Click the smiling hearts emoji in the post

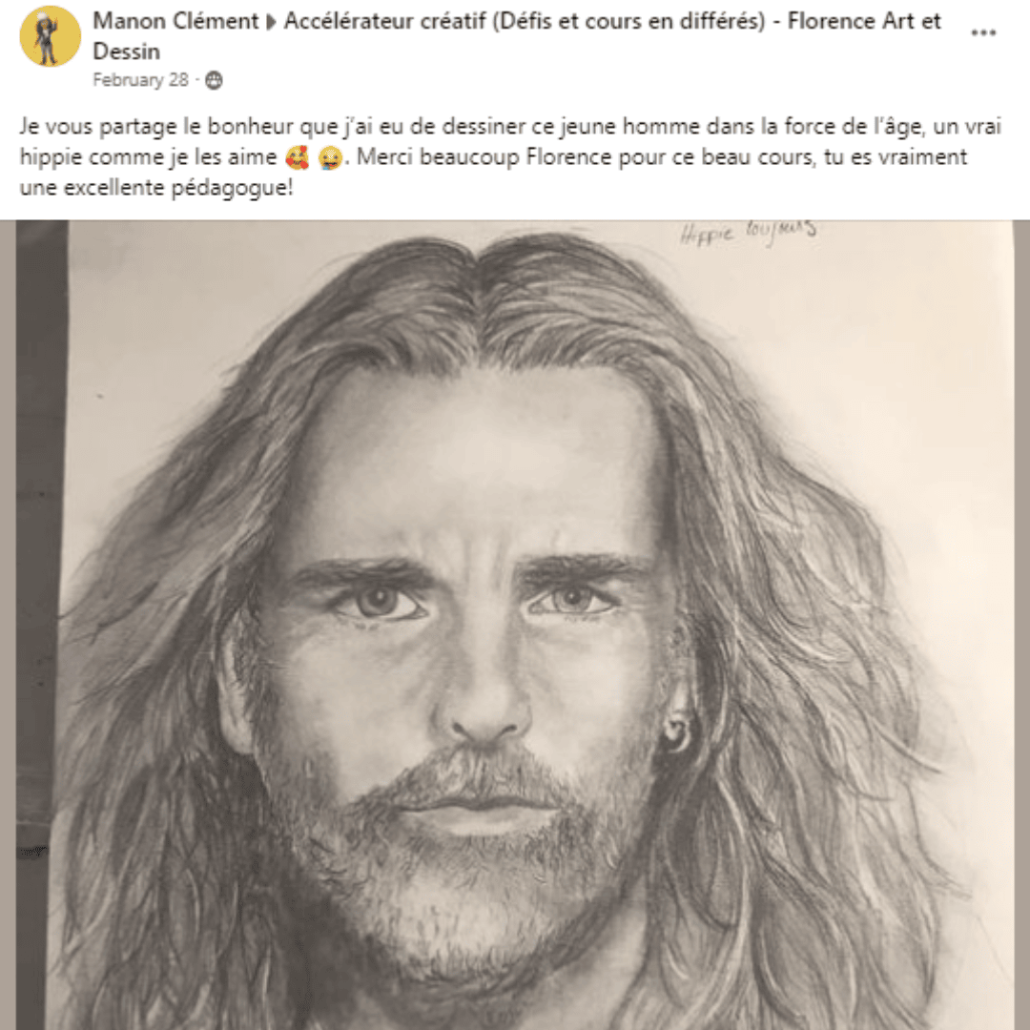click(x=298, y=157)
